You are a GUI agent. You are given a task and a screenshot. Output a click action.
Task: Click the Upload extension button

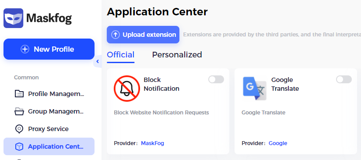[x=143, y=35]
